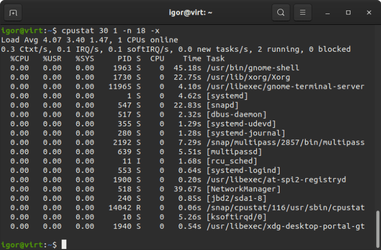The height and width of the screenshot is (250, 381).
Task: Click PID 14042 value
Action: tap(120, 208)
